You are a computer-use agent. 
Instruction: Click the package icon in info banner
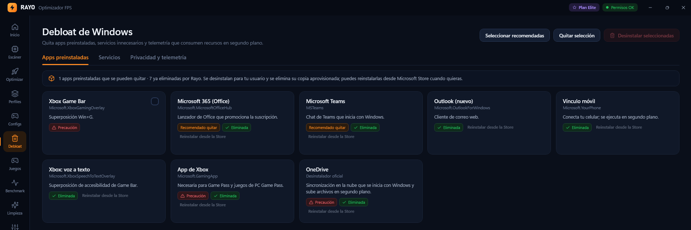click(51, 78)
